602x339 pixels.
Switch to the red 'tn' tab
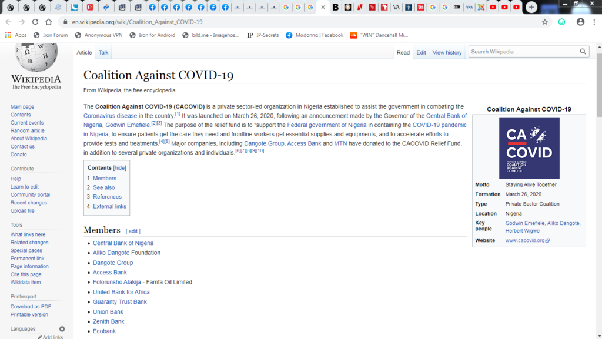[x=421, y=7]
